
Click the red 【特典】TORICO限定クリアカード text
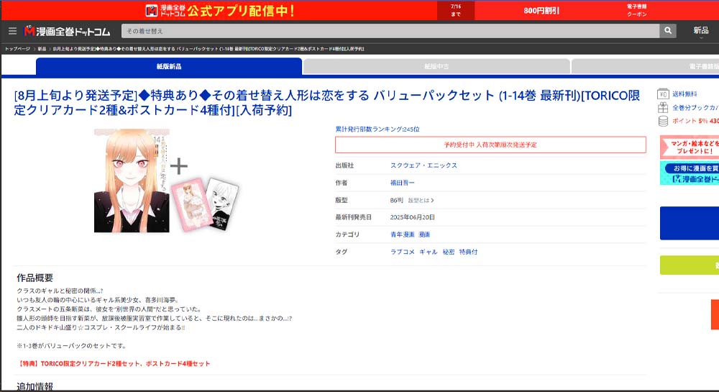(114, 363)
